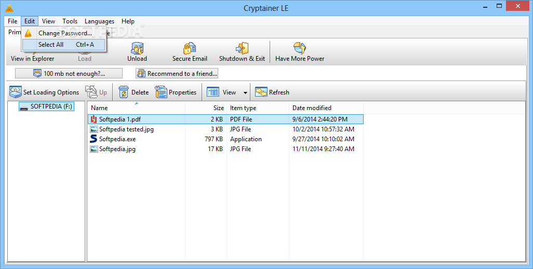Sort by Size column header
The height and width of the screenshot is (269, 533).
click(x=206, y=108)
